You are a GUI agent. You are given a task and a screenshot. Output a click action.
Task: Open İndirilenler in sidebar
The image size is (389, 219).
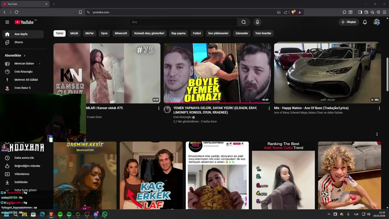click(x=23, y=182)
